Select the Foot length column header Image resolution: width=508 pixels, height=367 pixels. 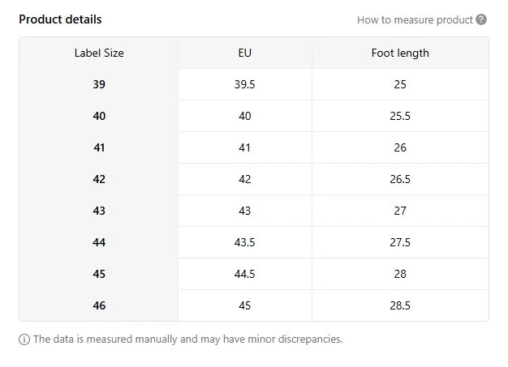pos(400,53)
